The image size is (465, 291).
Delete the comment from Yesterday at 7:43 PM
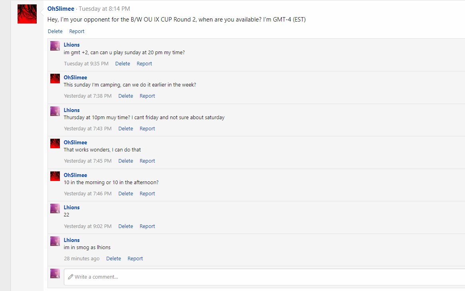(126, 129)
